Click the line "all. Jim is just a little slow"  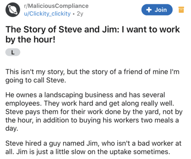tap(88, 152)
